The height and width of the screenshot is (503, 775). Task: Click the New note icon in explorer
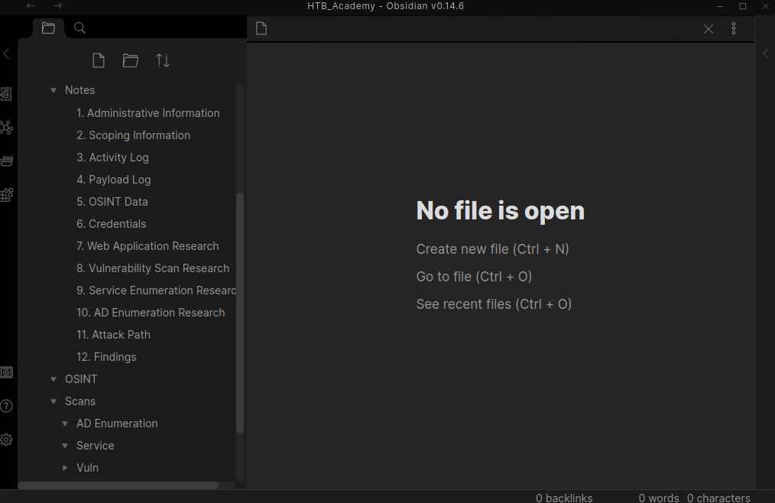coord(98,60)
